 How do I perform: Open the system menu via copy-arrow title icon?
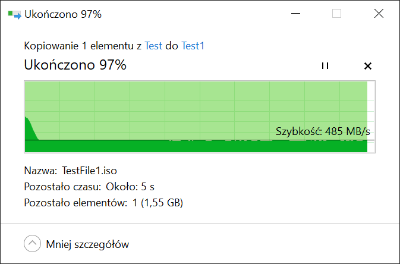coord(14,14)
